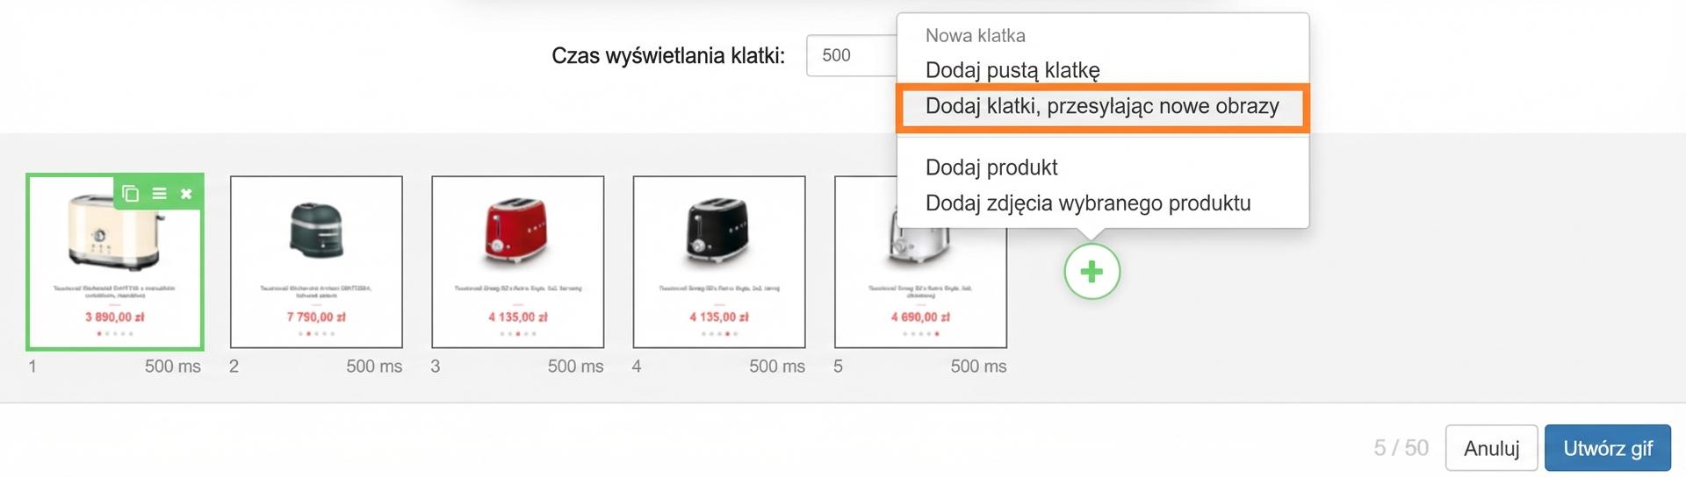Select the silver toaster frame 5
This screenshot has width=1686, height=477.
[920, 262]
